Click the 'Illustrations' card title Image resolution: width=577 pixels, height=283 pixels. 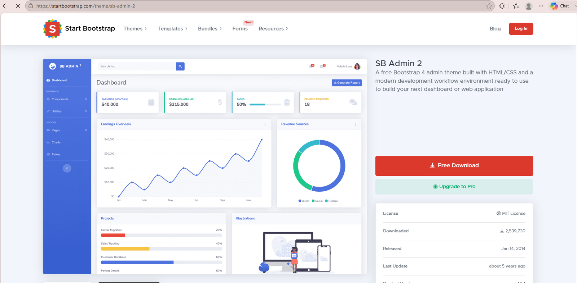[246, 219]
